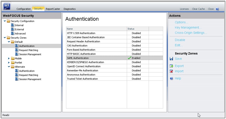Select the KERBEROS/SPNEGO Authentication row
Image resolution: width=226 pixels, height=119 pixels.
[115, 62]
